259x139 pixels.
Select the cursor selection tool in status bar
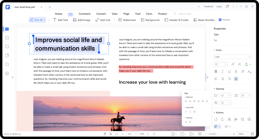[111, 134]
